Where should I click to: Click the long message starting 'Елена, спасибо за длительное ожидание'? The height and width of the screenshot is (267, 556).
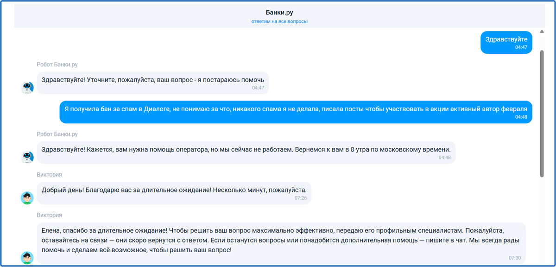[281, 243]
